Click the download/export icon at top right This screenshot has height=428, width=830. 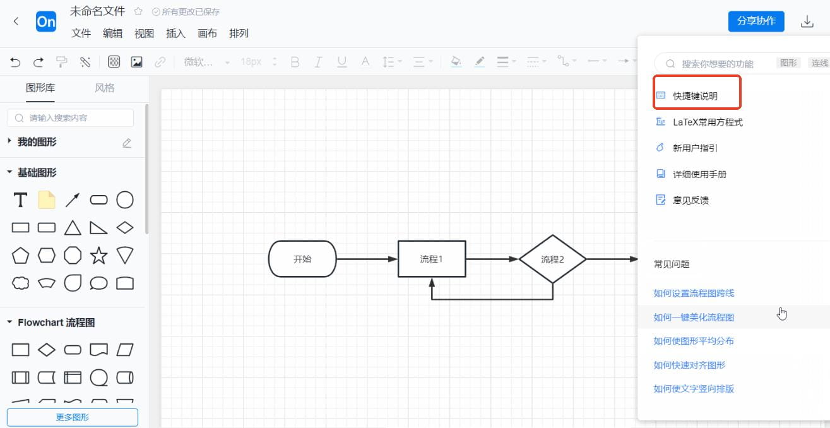[x=807, y=21]
